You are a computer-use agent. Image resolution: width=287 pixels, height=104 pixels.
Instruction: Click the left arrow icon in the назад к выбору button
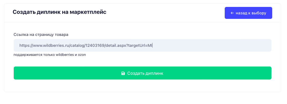(232, 13)
